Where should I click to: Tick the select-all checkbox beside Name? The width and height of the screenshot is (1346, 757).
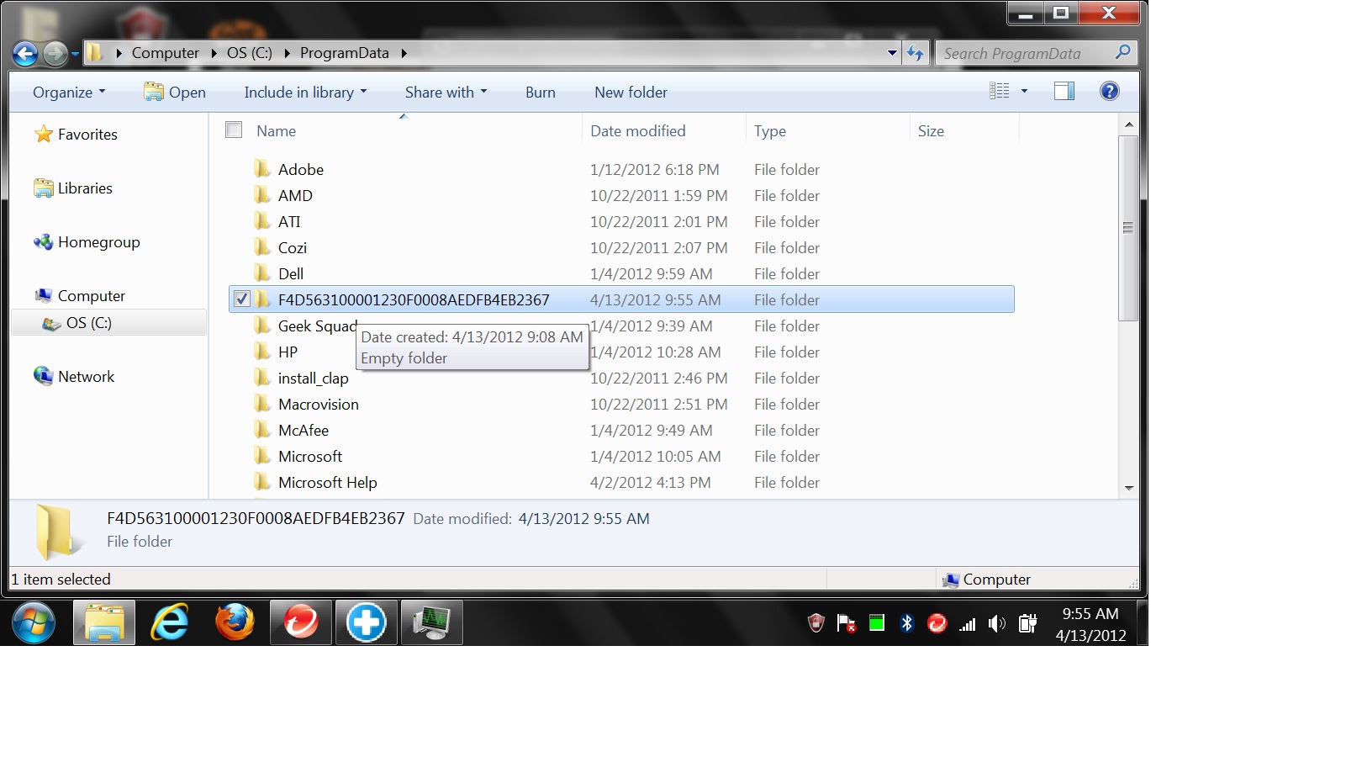(x=234, y=130)
